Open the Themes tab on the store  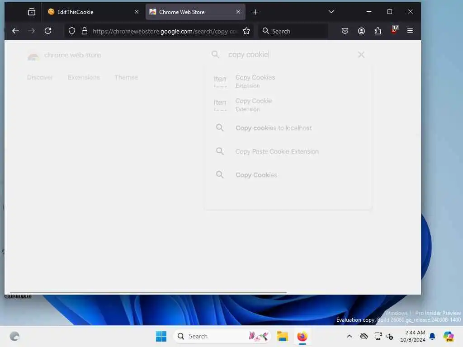pyautogui.click(x=127, y=77)
